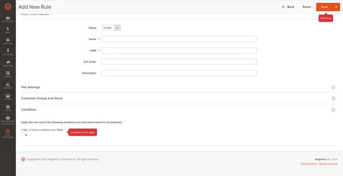The image size is (343, 176).
Task: Open Find Partners & Extensions
Action: point(8,120)
